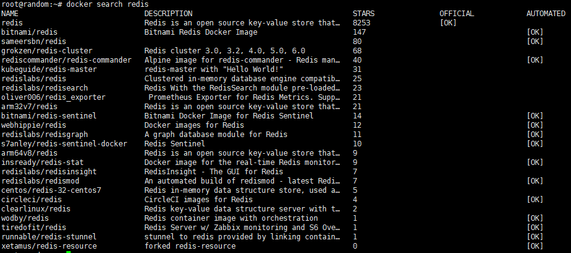571x253 pixels.
Task: Click the NAME column header
Action: 10,14
